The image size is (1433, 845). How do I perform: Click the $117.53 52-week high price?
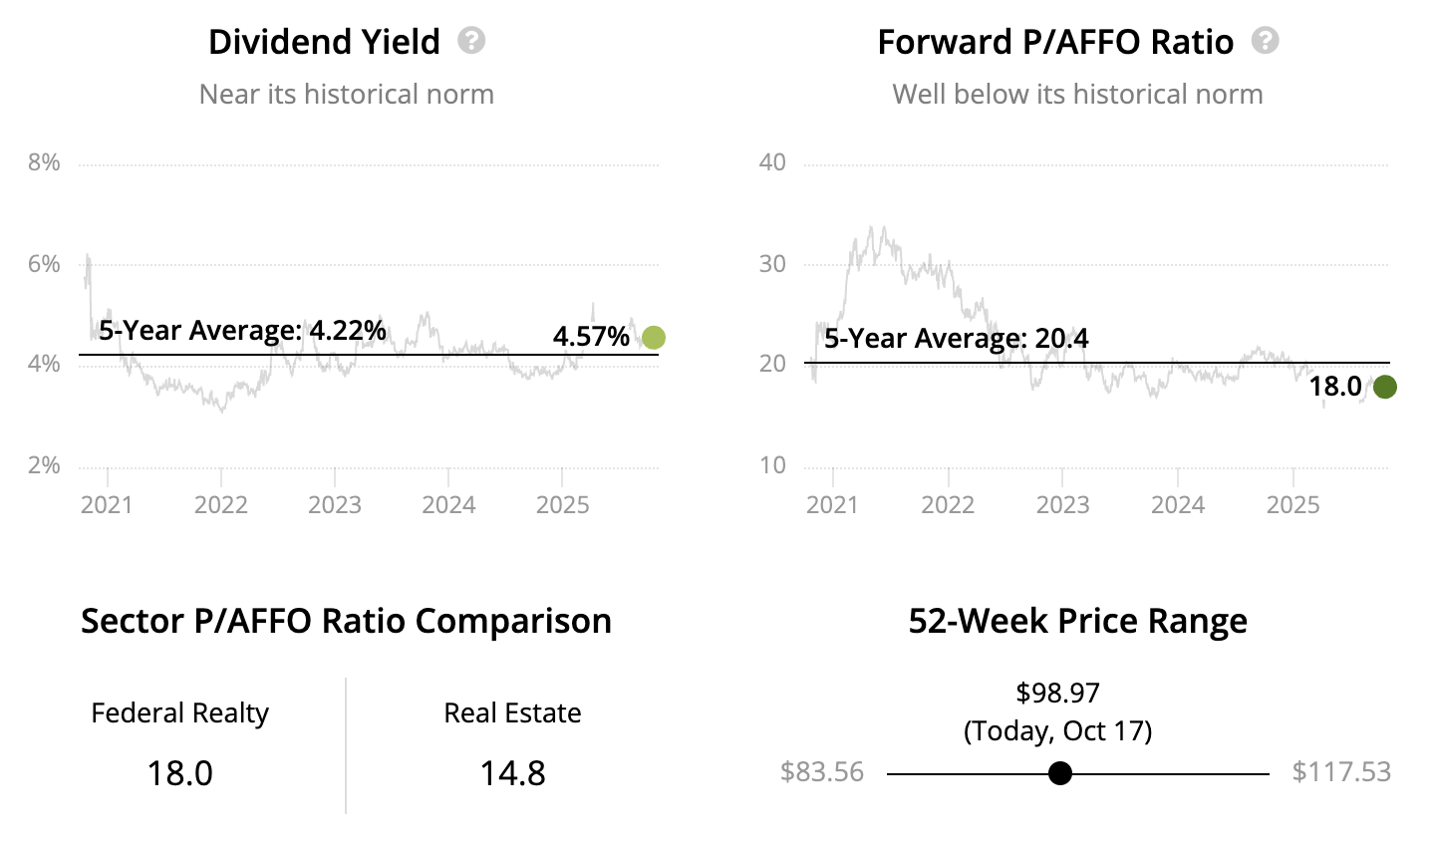coord(1341,772)
